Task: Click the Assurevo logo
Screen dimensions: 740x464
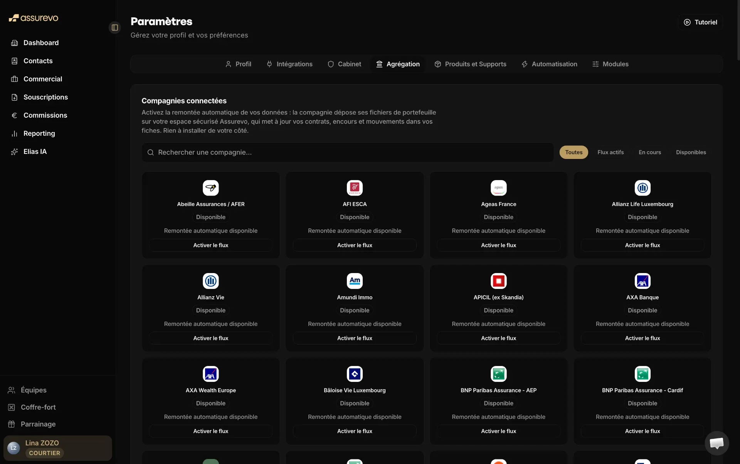Action: point(34,18)
